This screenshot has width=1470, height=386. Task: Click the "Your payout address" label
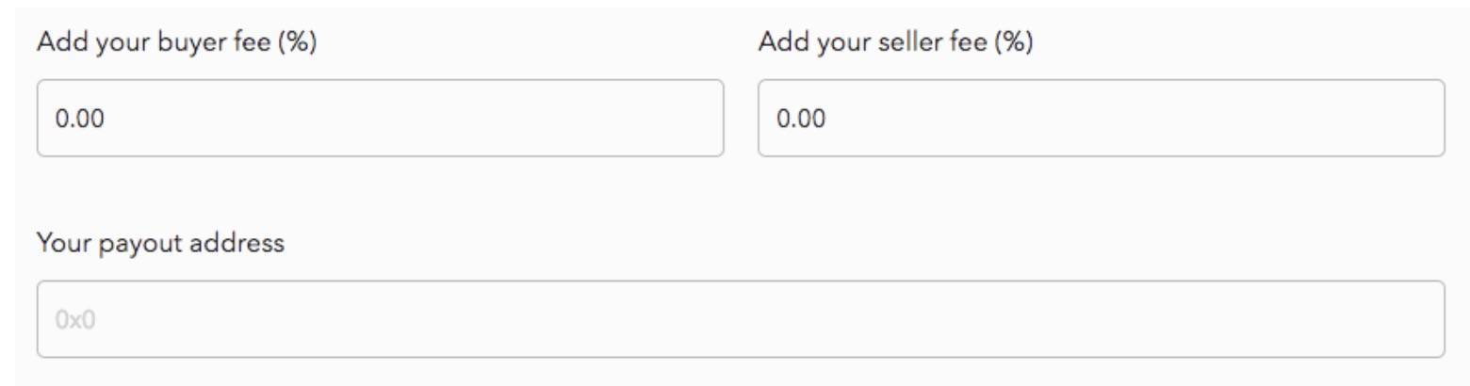pyautogui.click(x=160, y=243)
